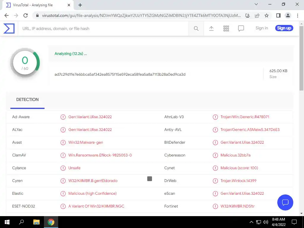Click the ESET-NOD32 engine name

point(23,206)
